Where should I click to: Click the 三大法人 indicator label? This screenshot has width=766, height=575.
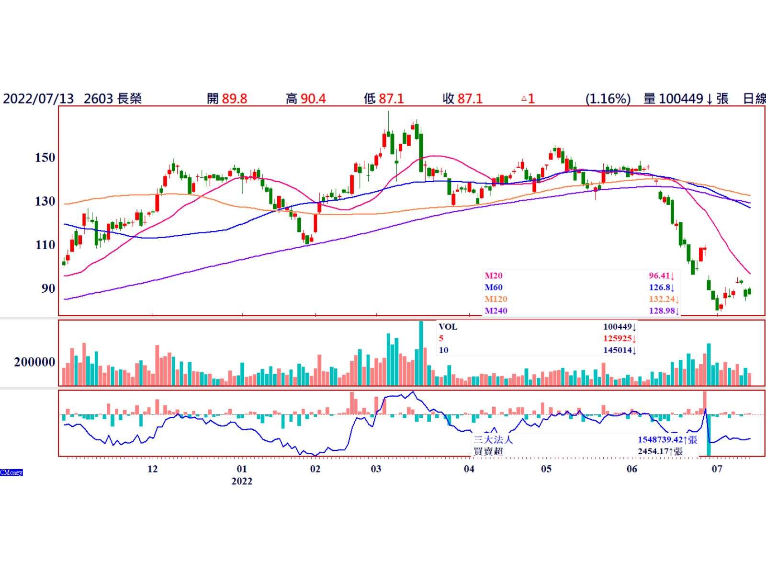click(493, 439)
